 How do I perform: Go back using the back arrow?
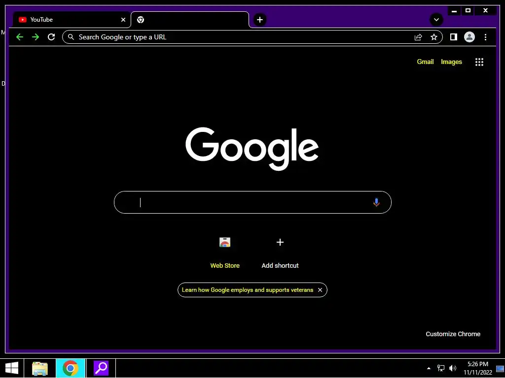click(x=20, y=37)
